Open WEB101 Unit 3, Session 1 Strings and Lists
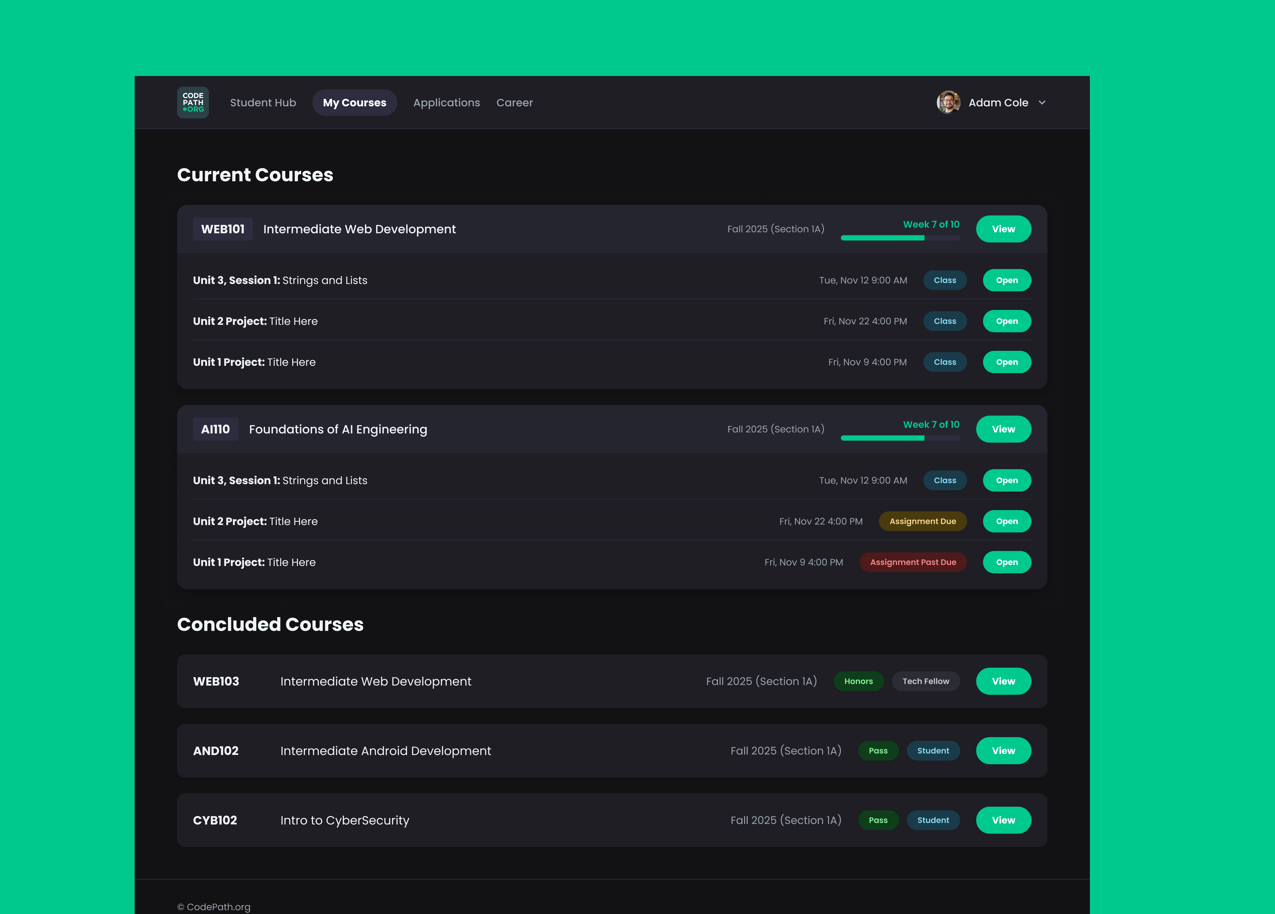 tap(1007, 280)
